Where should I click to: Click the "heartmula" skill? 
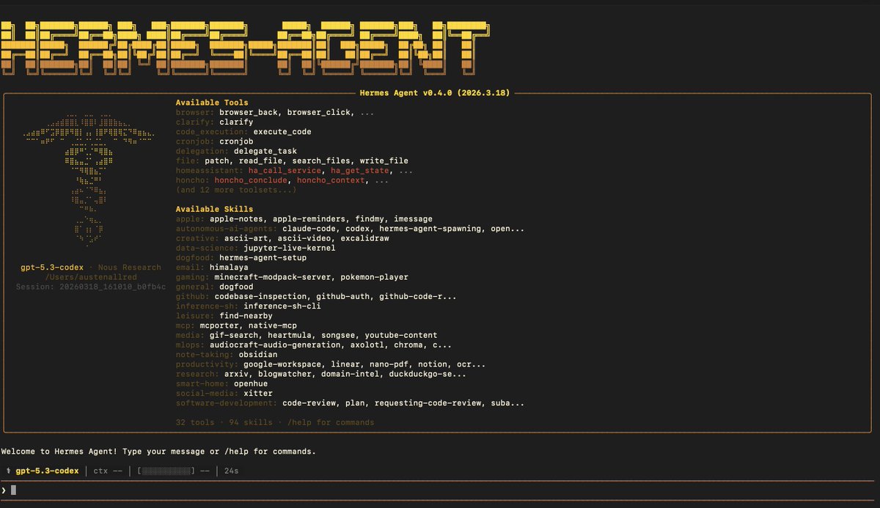[x=290, y=335]
